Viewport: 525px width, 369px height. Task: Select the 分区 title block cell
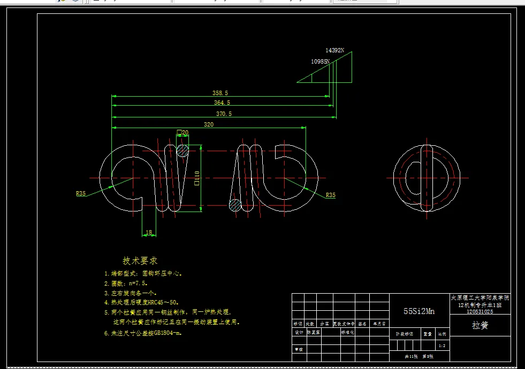pyautogui.click(x=324, y=324)
